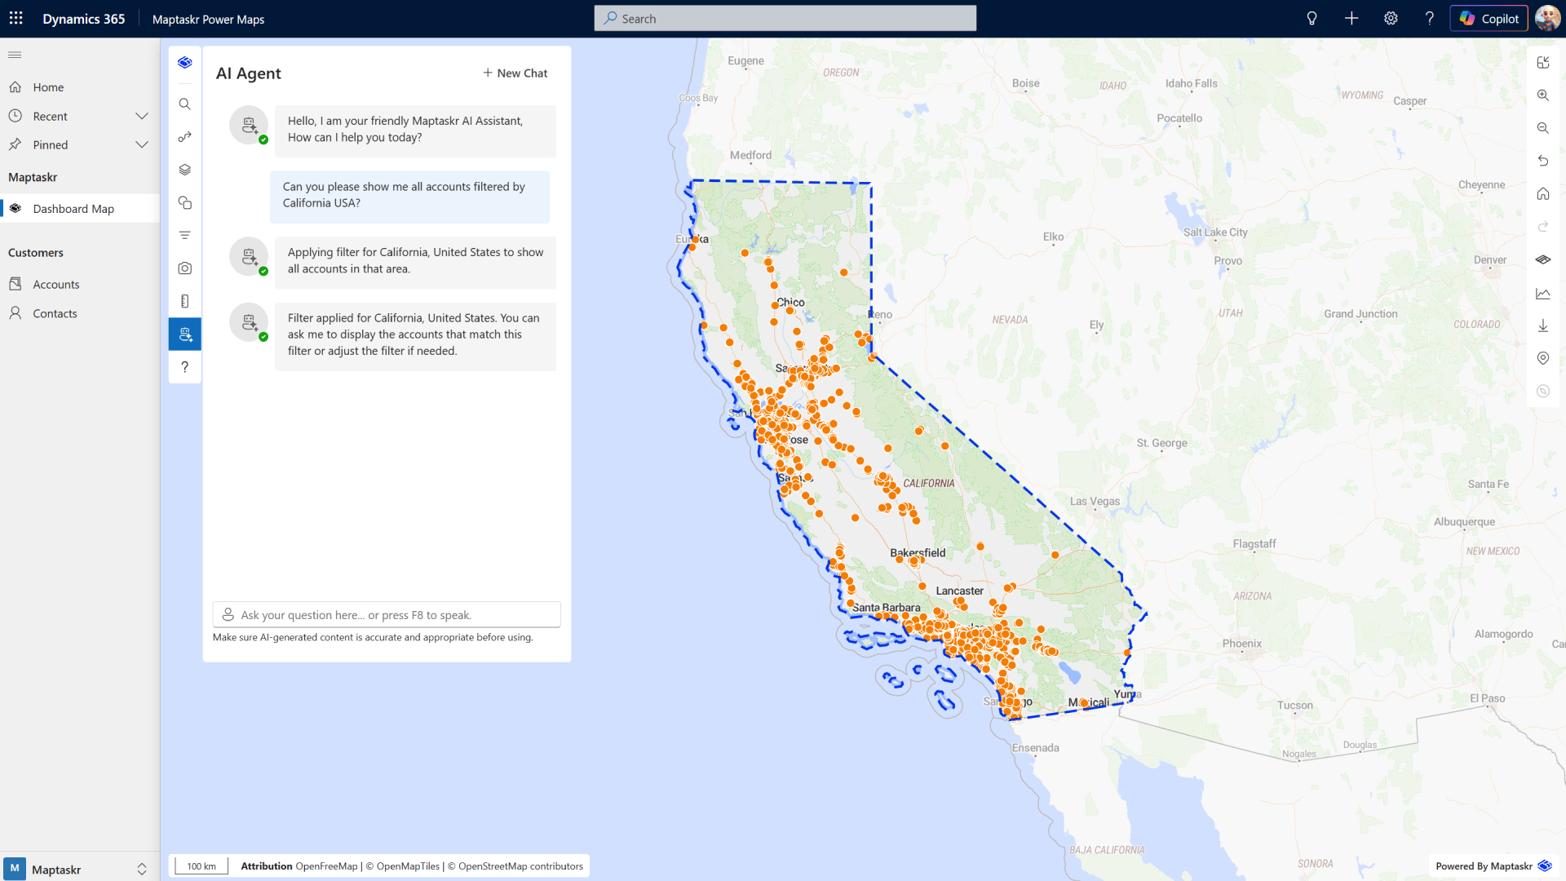The width and height of the screenshot is (1566, 881).
Task: Open the chart analytics icon on map toolbar
Action: click(x=1542, y=293)
